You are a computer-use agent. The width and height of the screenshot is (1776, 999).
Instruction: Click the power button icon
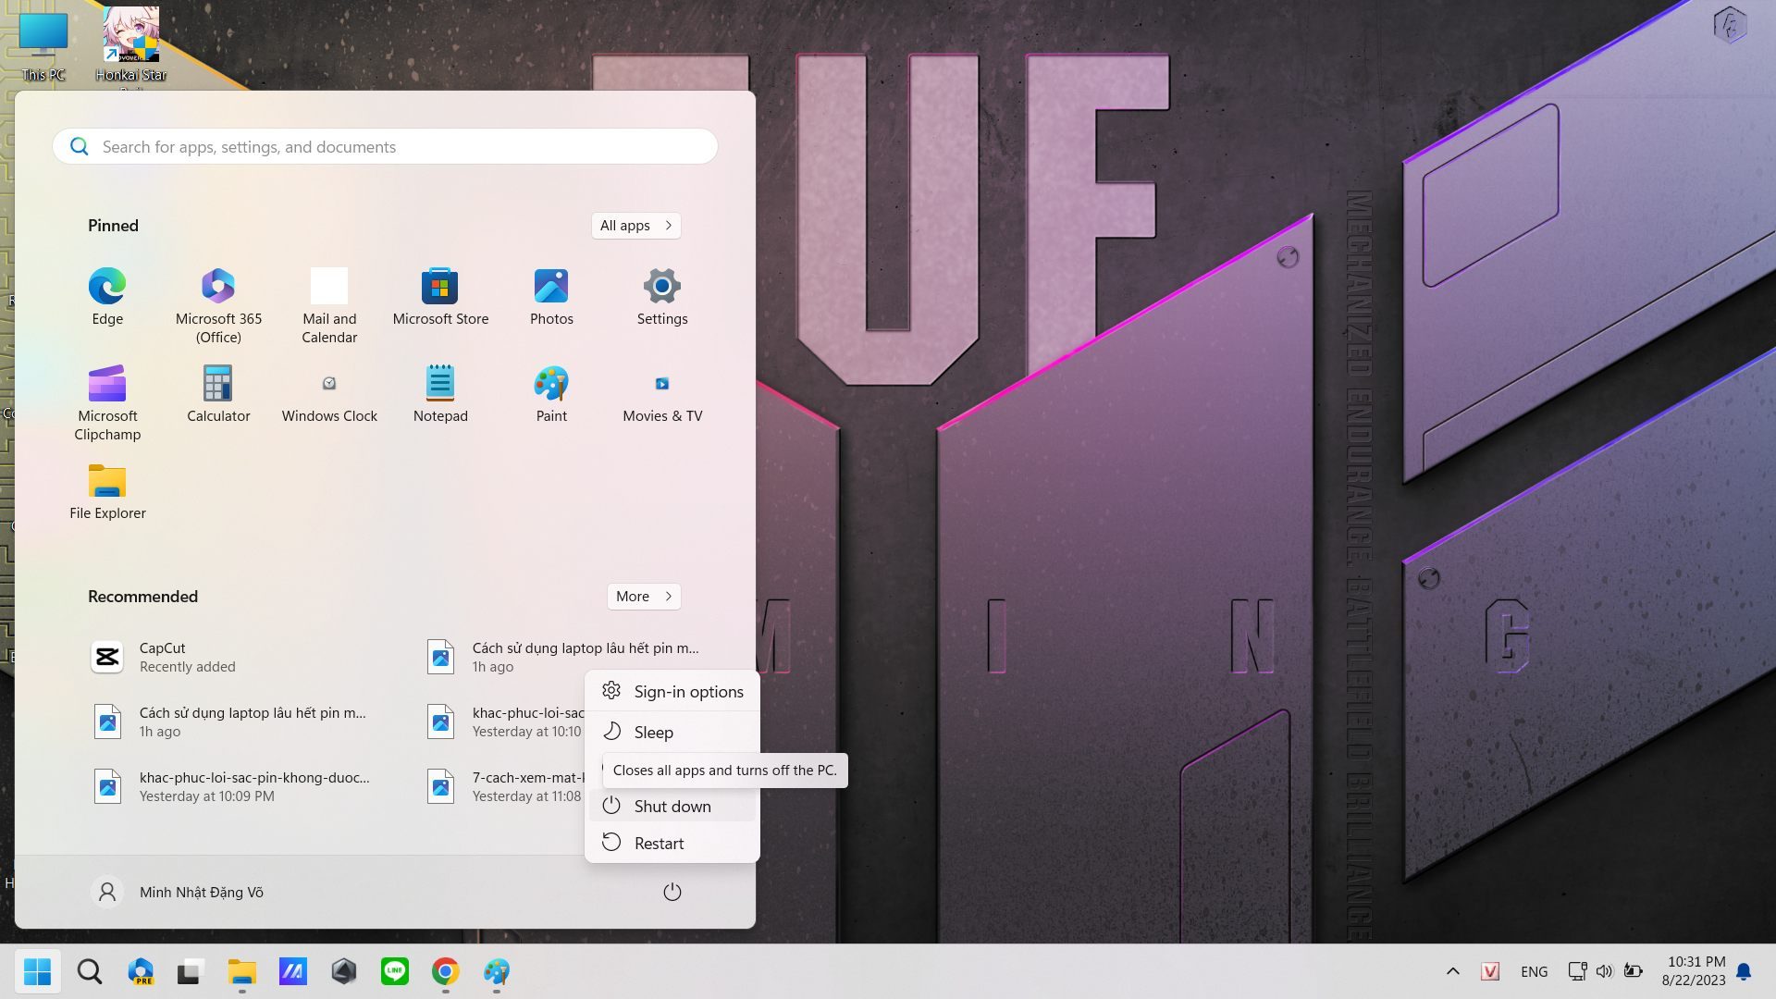(x=672, y=893)
